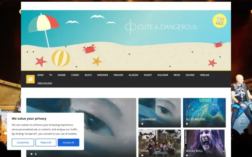The height and width of the screenshot is (157, 252).
Task: Open the KULINAR menu item
Action: [163, 75]
